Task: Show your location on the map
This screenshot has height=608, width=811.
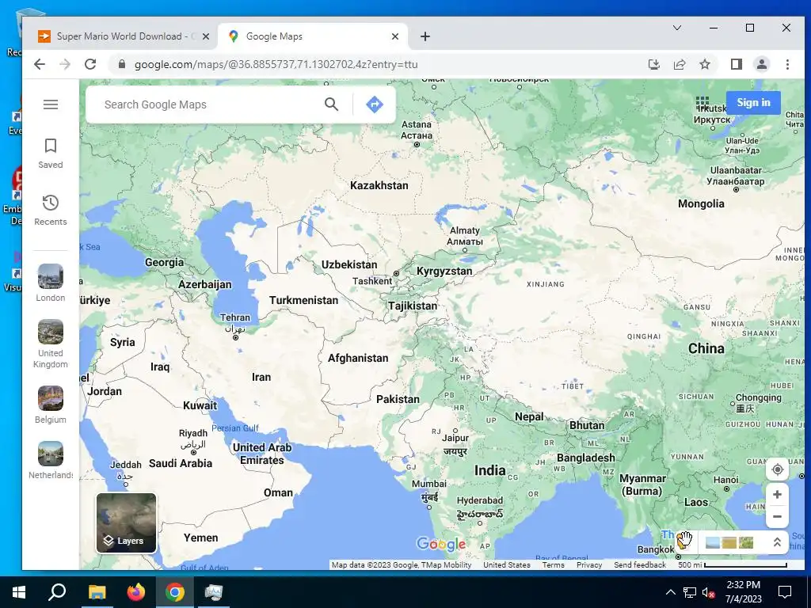Action: click(777, 469)
